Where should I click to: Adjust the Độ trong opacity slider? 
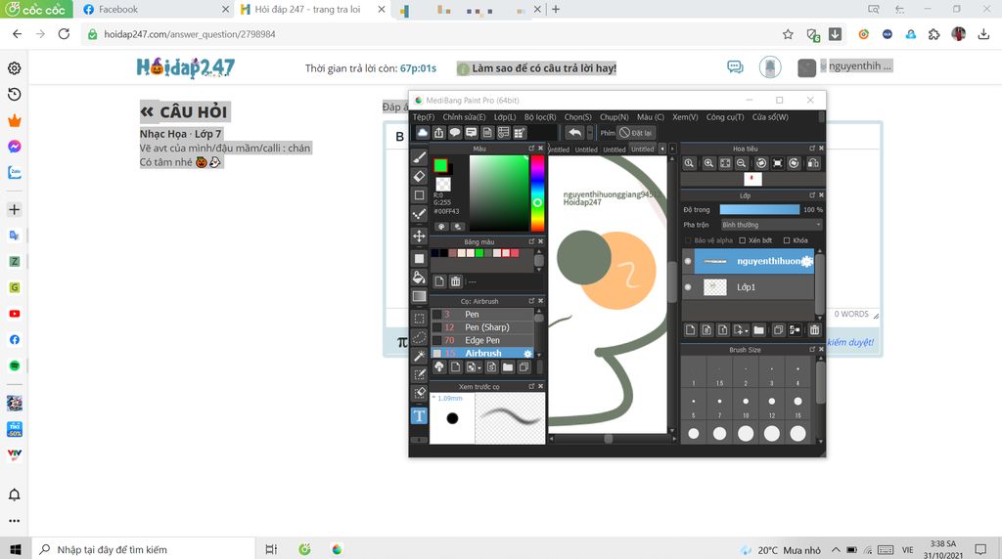tap(759, 209)
